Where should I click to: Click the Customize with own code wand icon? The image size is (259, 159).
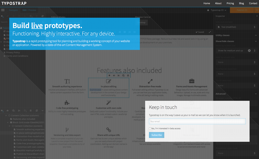pyautogui.click(x=109, y=103)
